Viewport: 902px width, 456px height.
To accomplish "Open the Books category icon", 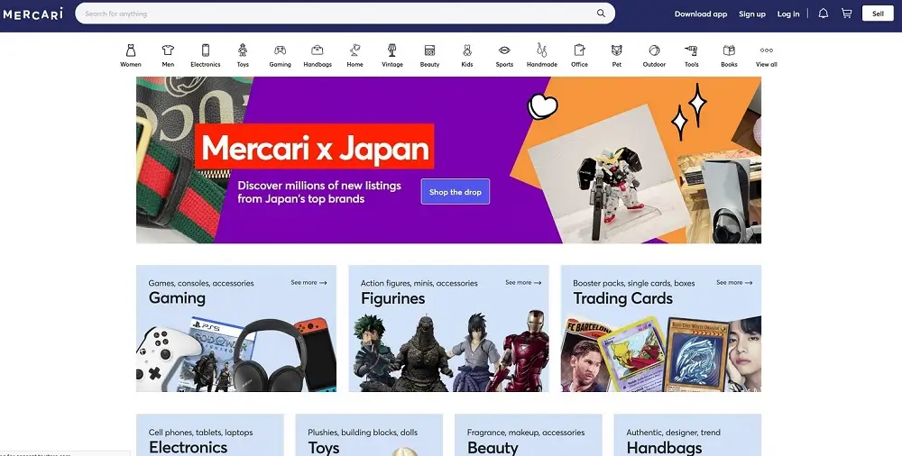I will (x=729, y=50).
